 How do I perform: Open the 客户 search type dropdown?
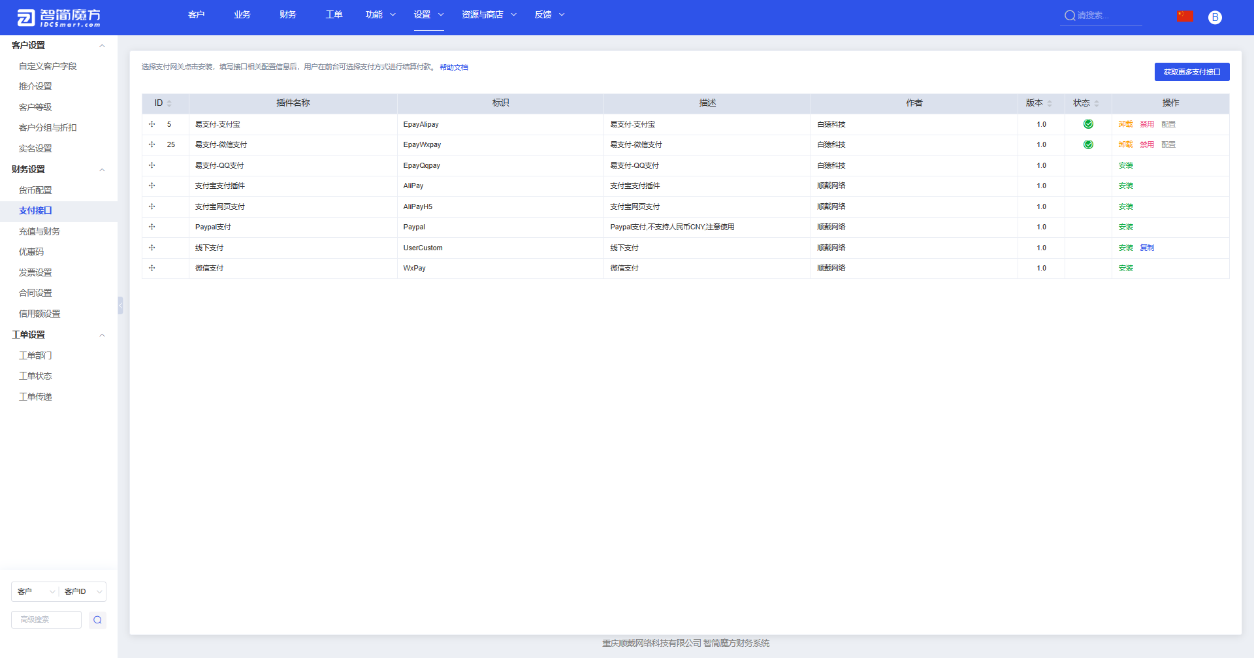35,591
